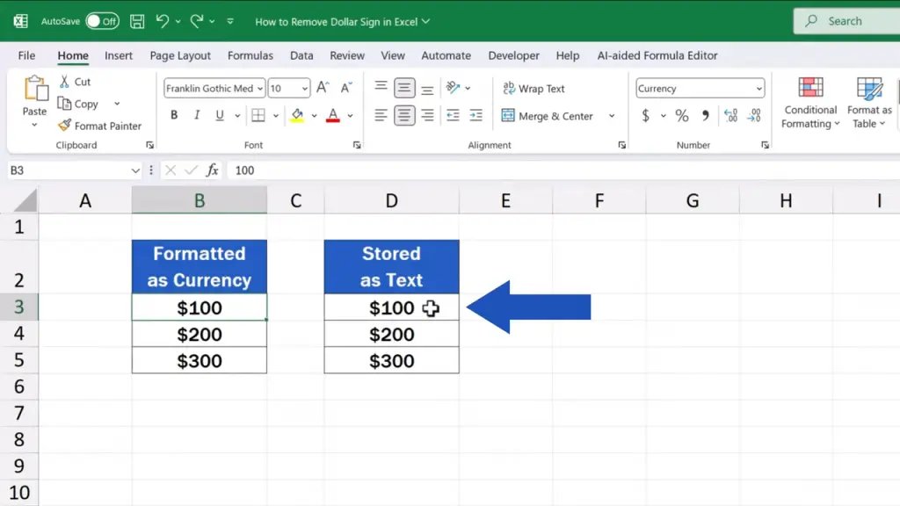Click the Cut scissors icon

tap(65, 82)
